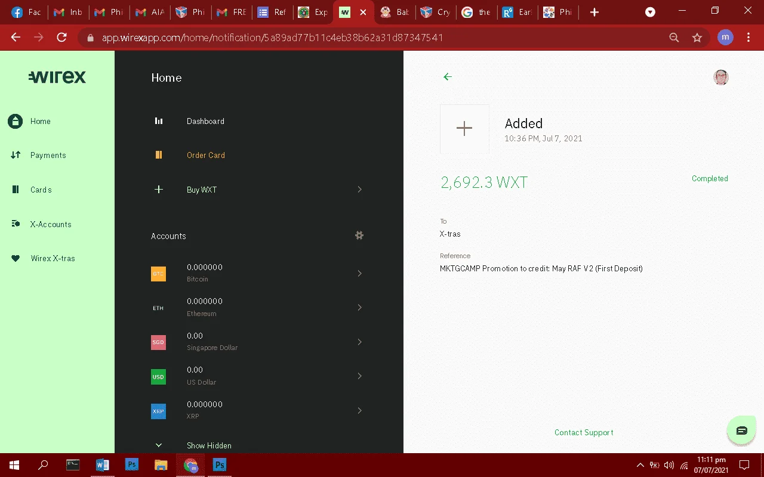Open the Accounts settings gear
The height and width of the screenshot is (477, 764).
[x=359, y=236]
